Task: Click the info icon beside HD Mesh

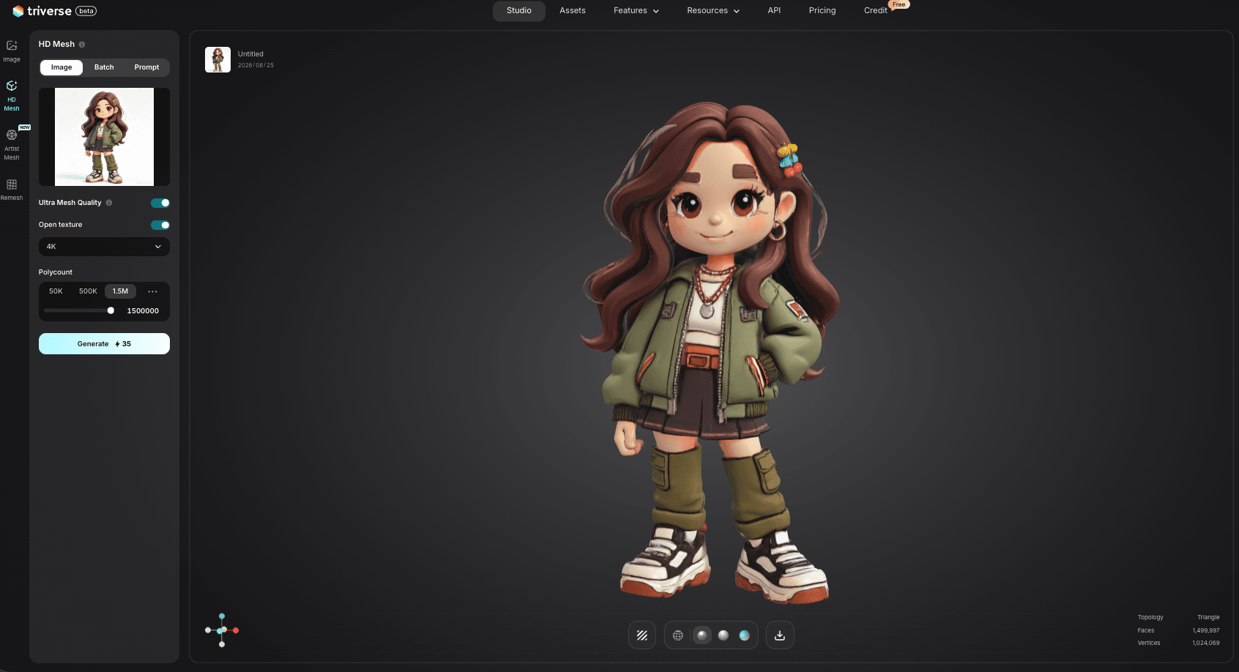Action: tap(82, 45)
